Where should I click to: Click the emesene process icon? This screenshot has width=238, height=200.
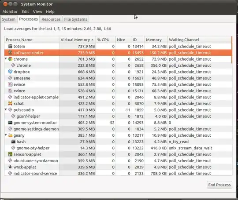pyautogui.click(x=10, y=78)
